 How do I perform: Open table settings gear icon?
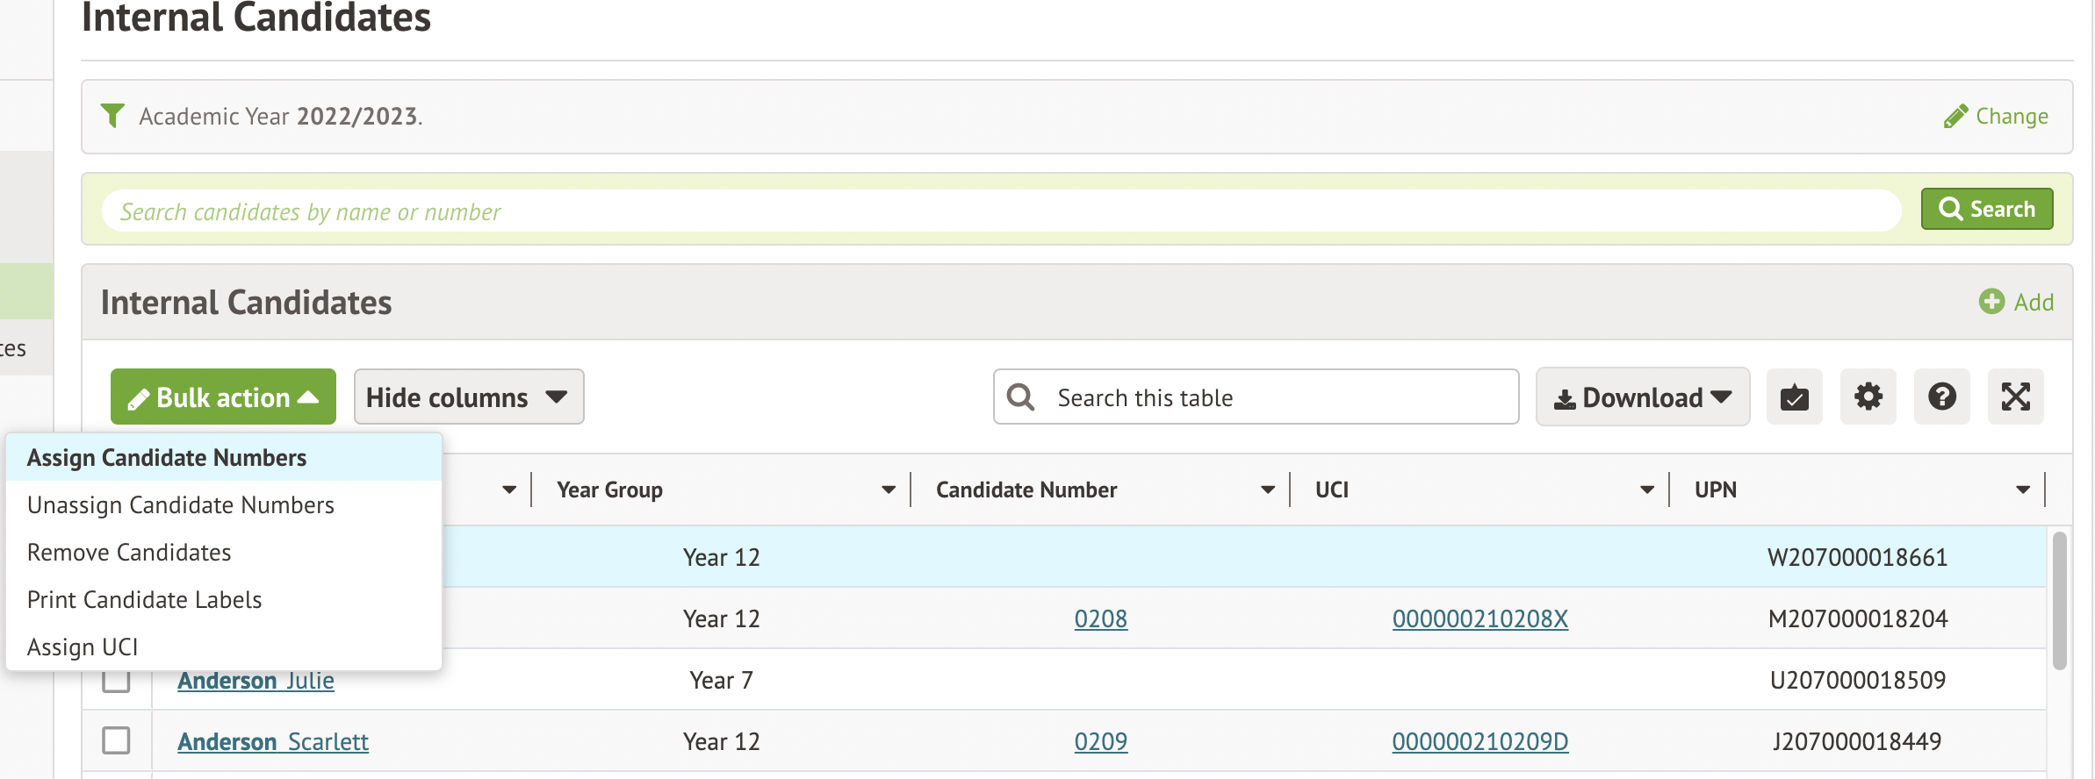tap(1868, 397)
